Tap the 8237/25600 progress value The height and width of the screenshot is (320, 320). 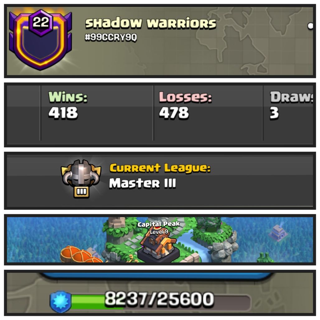coord(159,299)
